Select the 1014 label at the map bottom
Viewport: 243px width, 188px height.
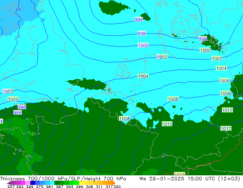point(179,174)
